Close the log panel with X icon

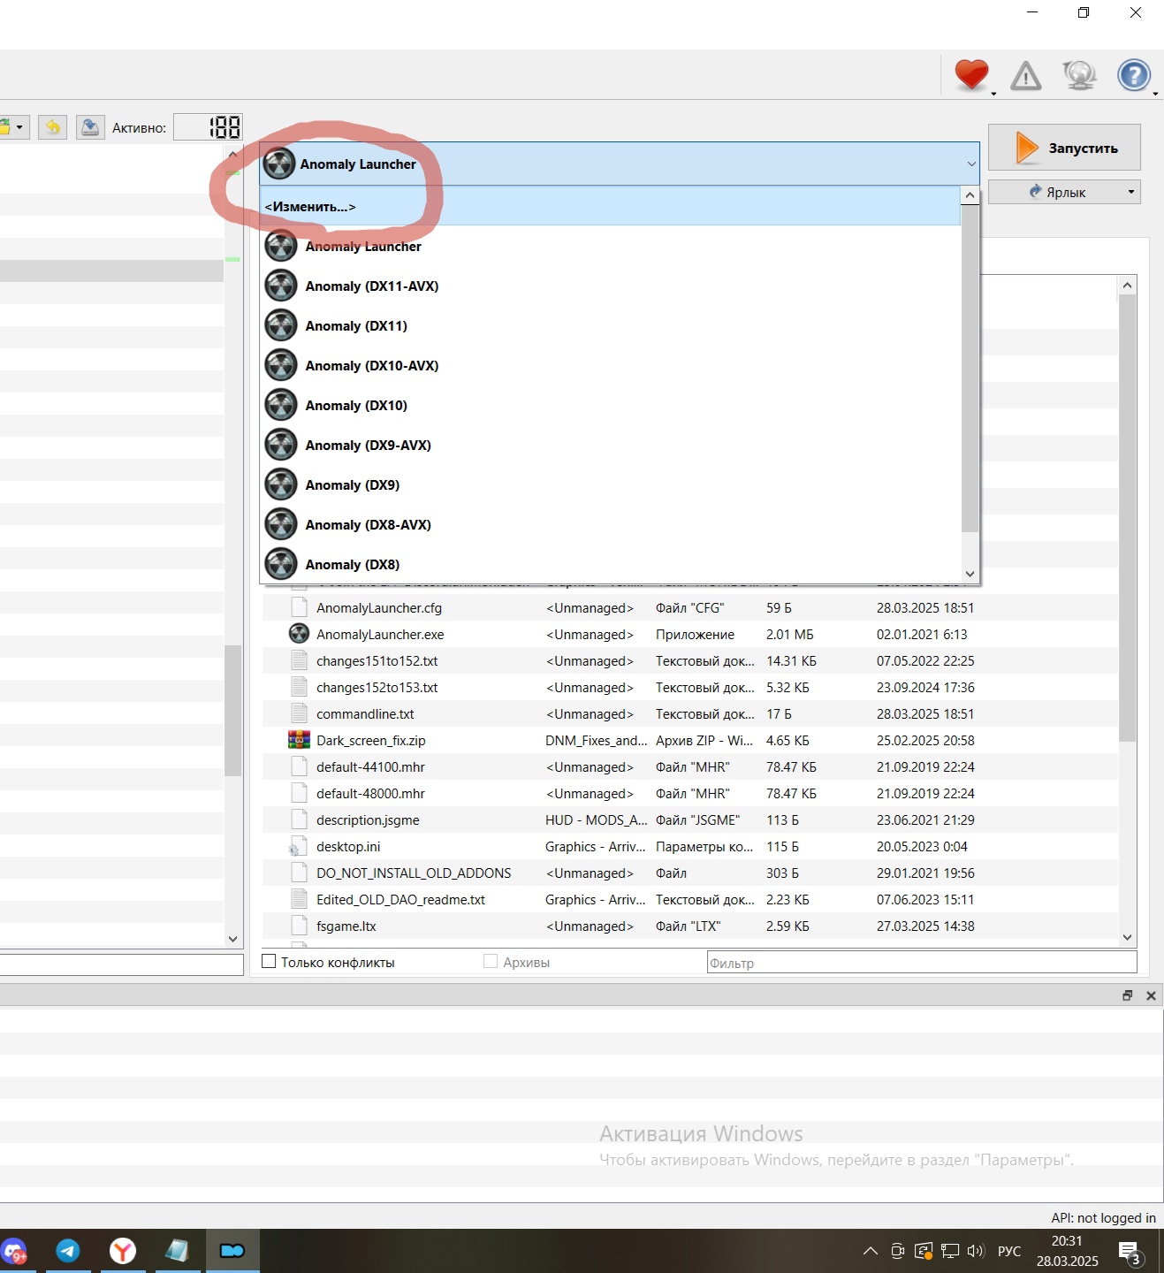[1151, 995]
